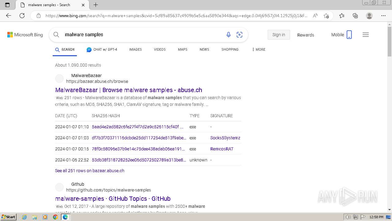Open network status tray icon

[356, 217]
